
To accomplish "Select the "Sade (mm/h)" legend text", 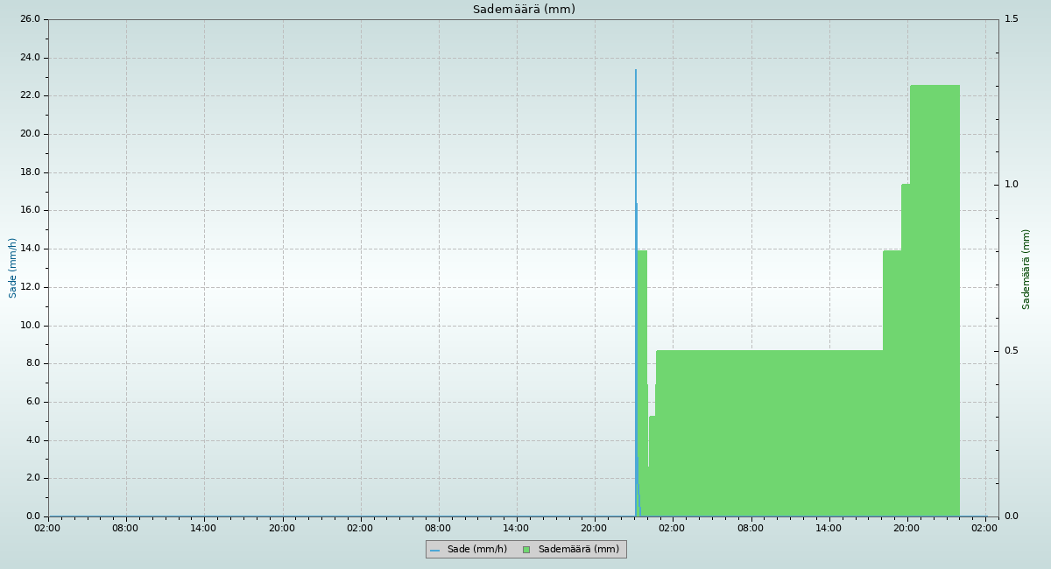I will (x=476, y=550).
